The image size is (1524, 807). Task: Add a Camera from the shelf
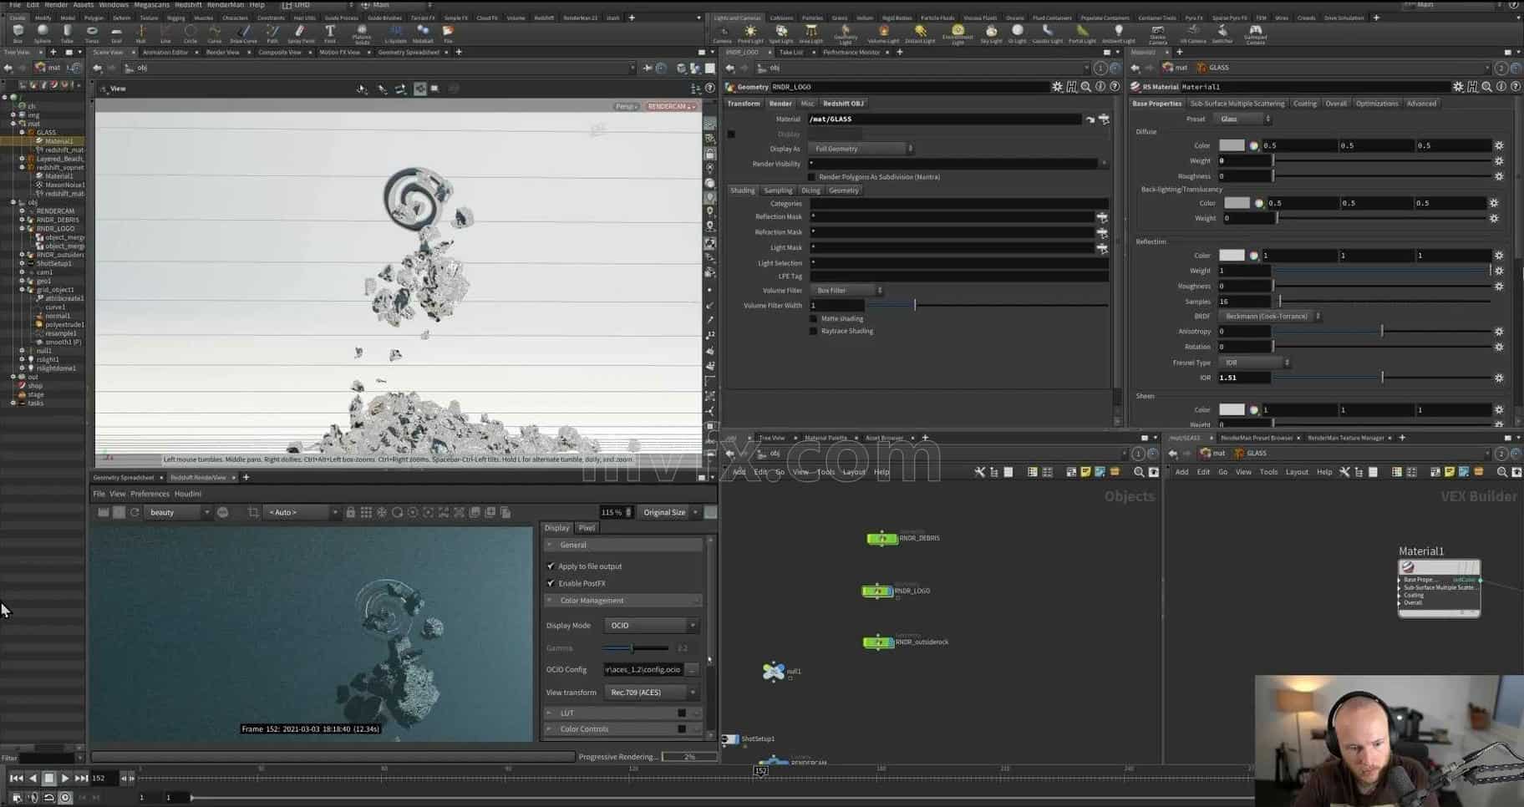point(722,34)
